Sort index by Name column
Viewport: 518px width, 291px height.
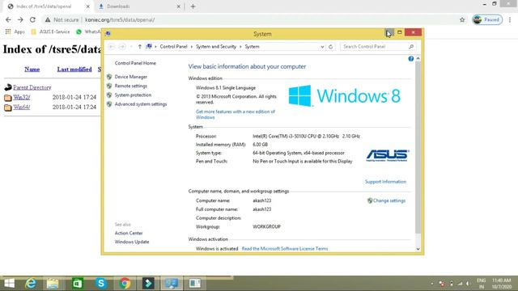pyautogui.click(x=32, y=70)
